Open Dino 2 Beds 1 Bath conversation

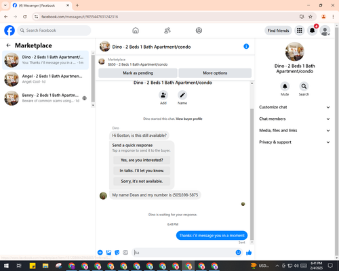coord(45,60)
